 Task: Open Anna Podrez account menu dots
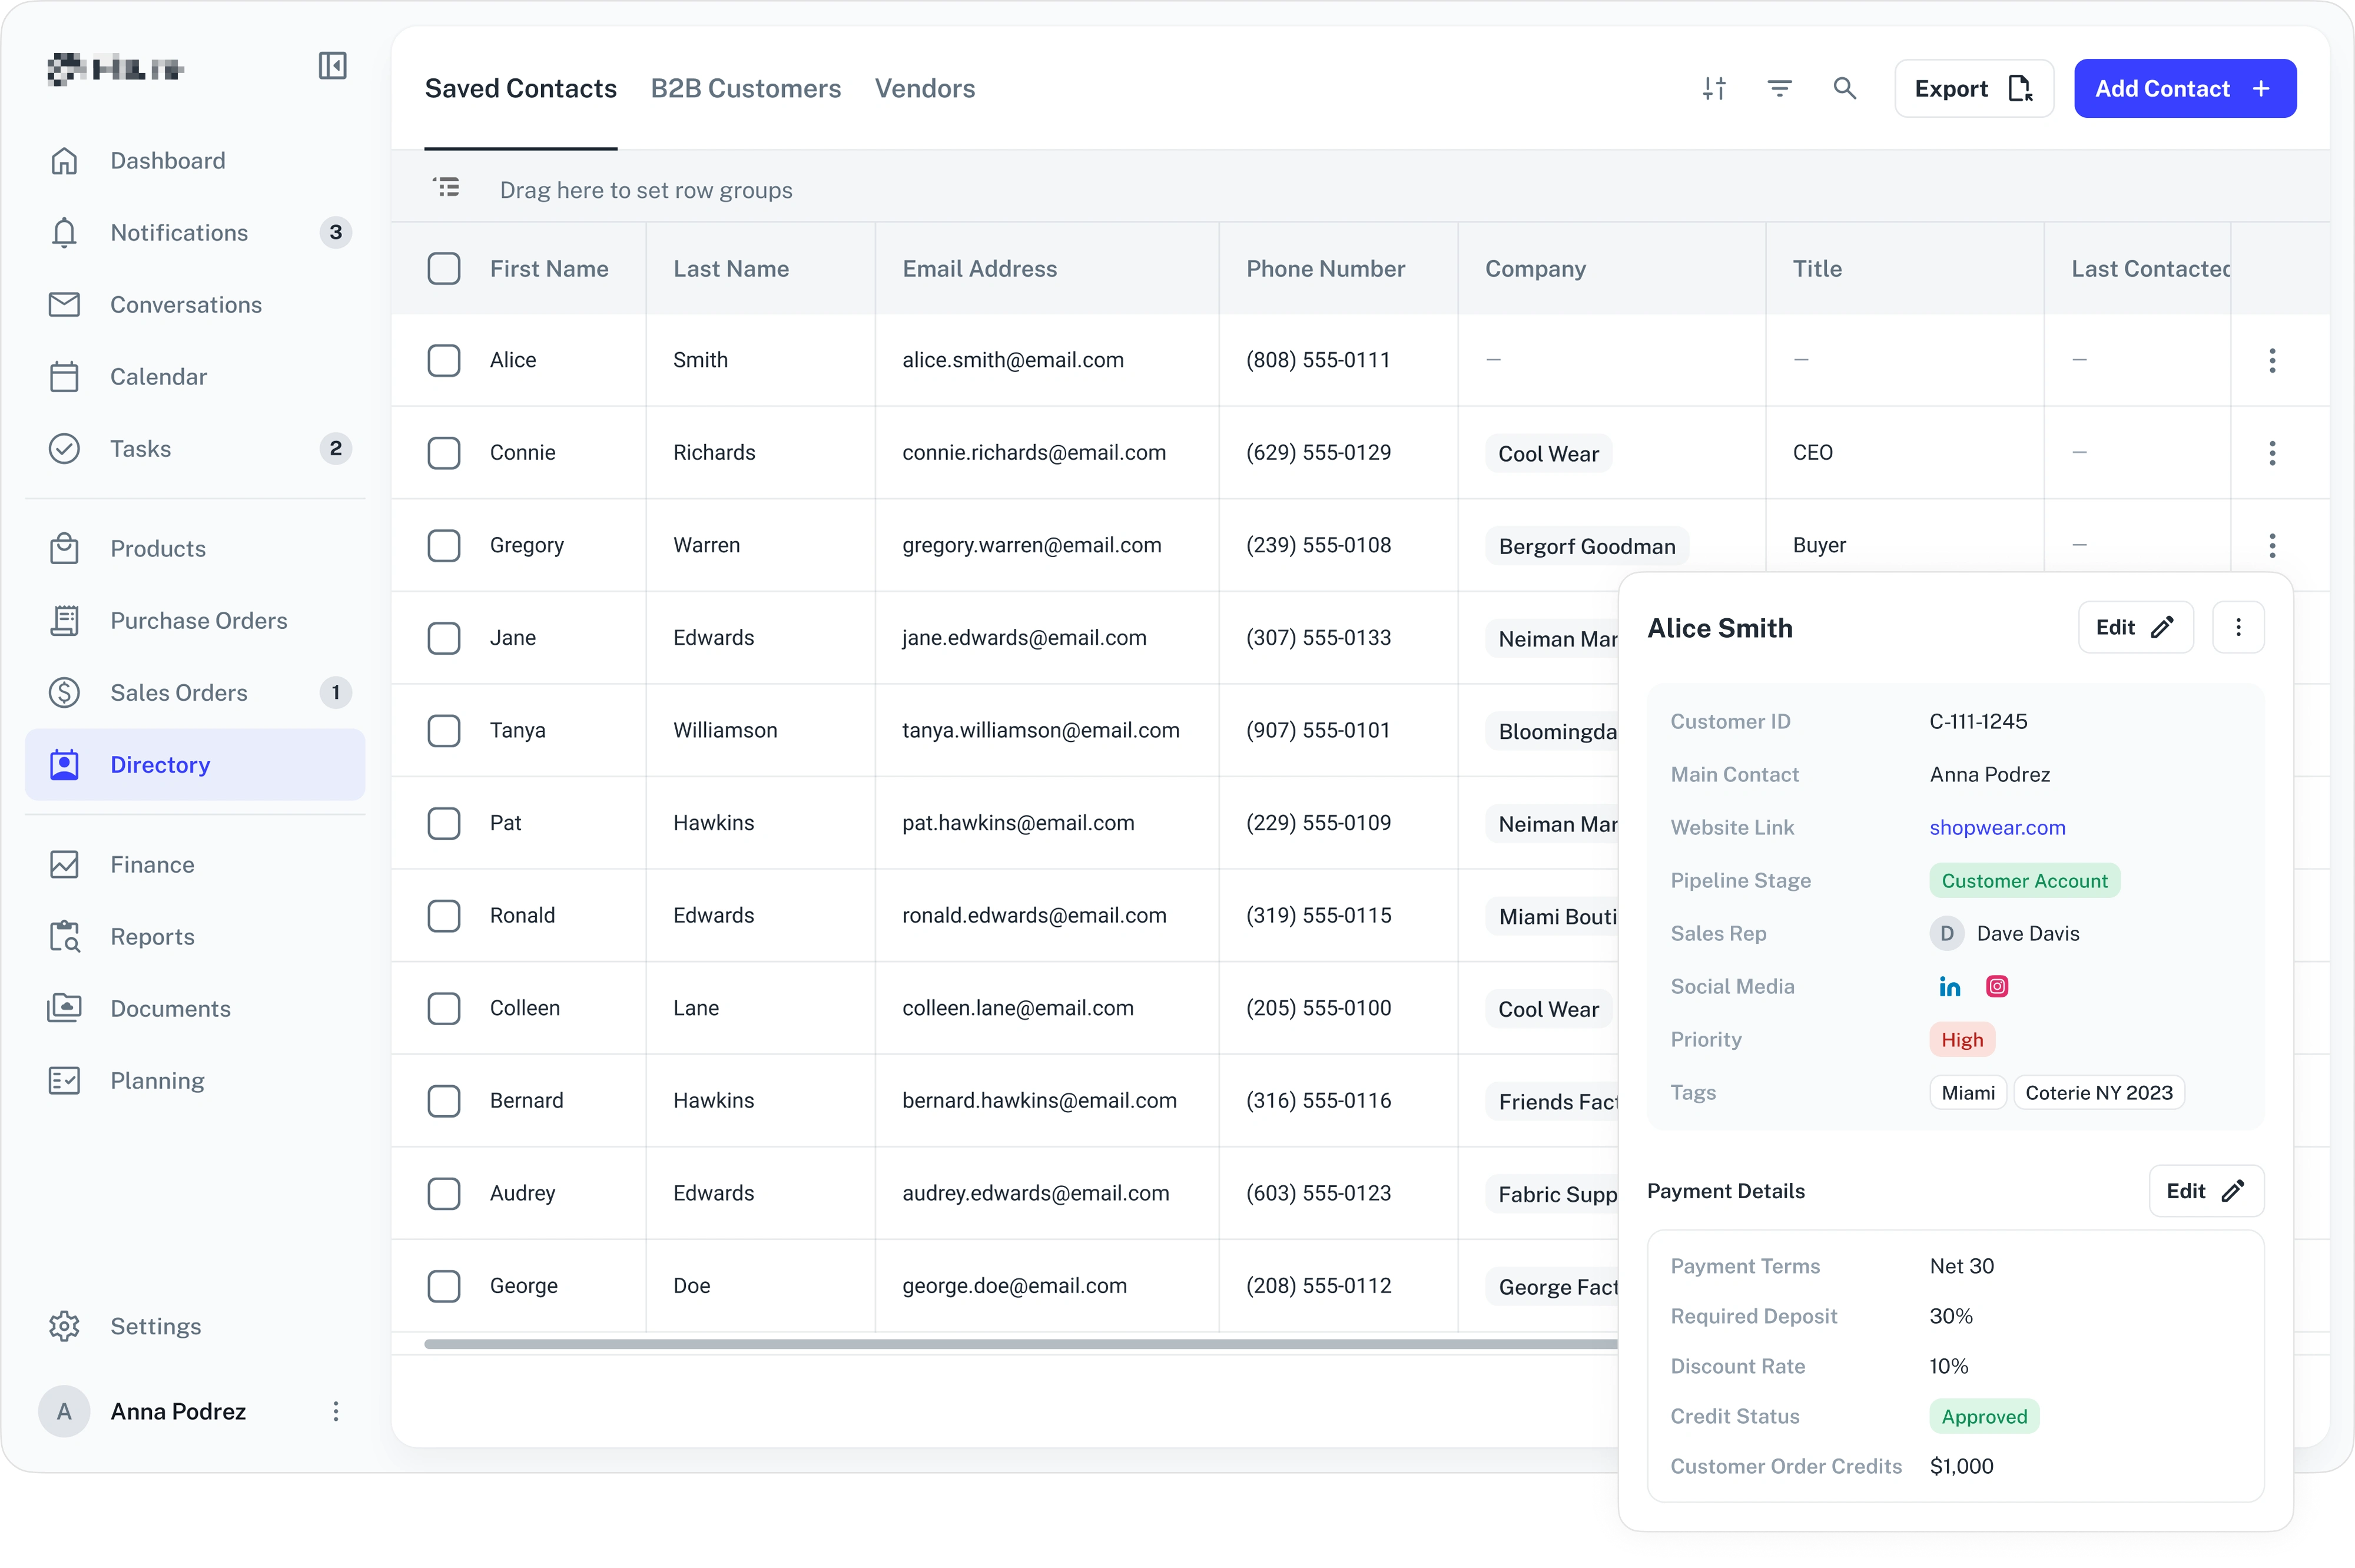point(335,1411)
